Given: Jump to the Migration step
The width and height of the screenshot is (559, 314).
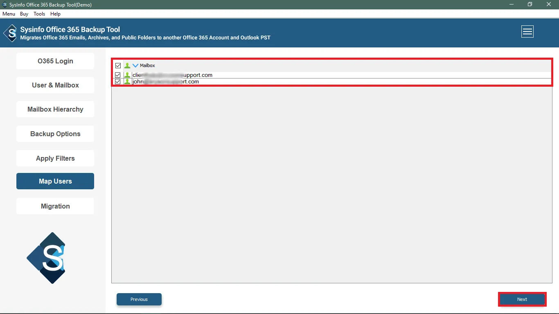Looking at the screenshot, I should [55, 206].
